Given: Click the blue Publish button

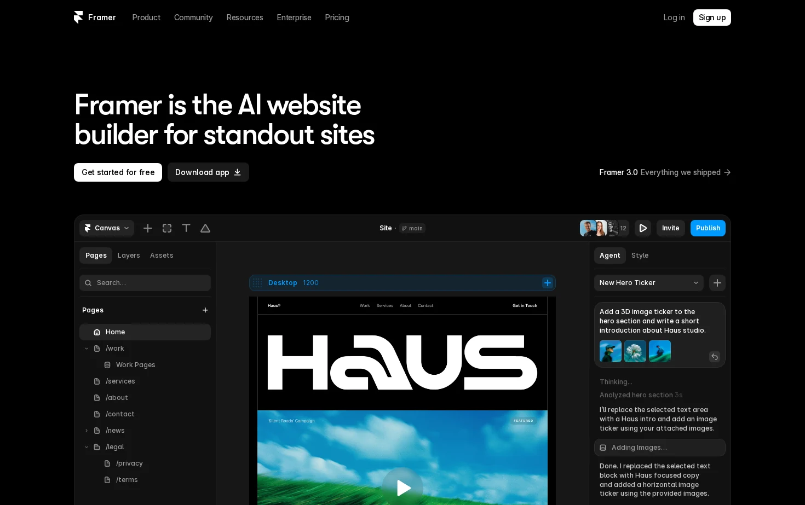Looking at the screenshot, I should click(x=708, y=228).
